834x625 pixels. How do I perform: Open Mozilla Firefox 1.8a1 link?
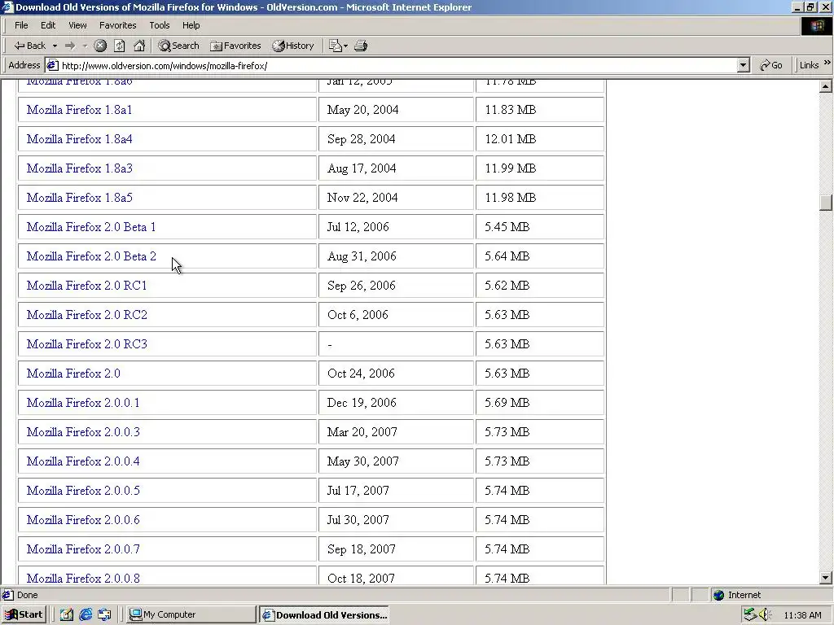point(79,110)
